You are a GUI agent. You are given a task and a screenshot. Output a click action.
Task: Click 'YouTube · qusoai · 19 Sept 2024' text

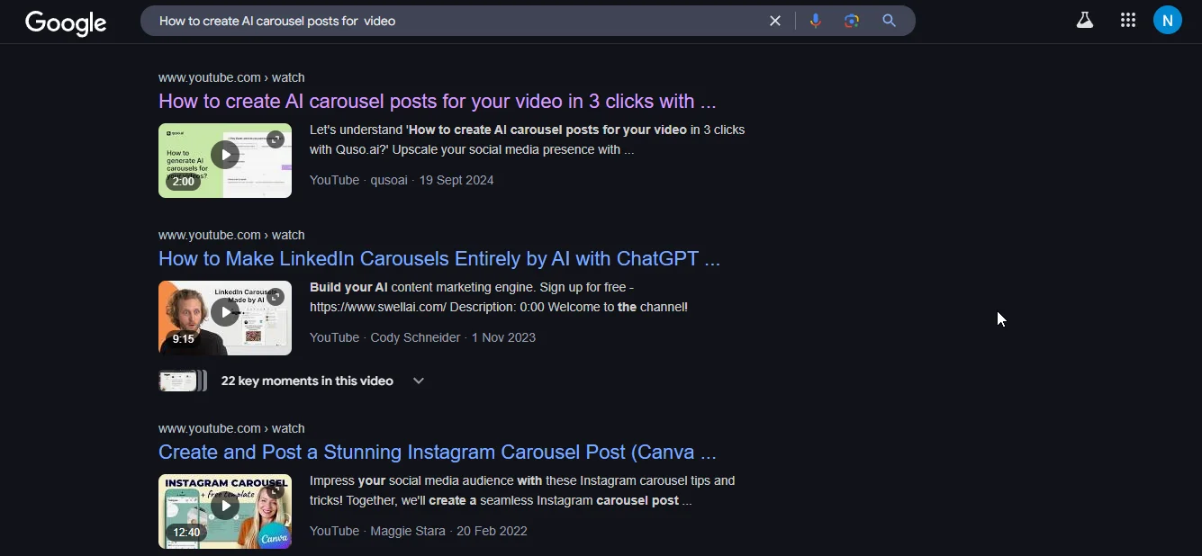402,180
